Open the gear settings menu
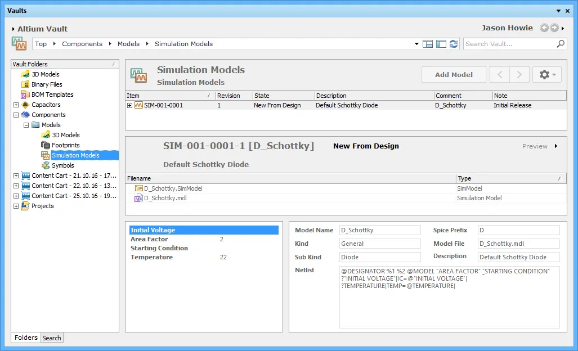Viewport: 578px width, 351px height. [x=547, y=74]
